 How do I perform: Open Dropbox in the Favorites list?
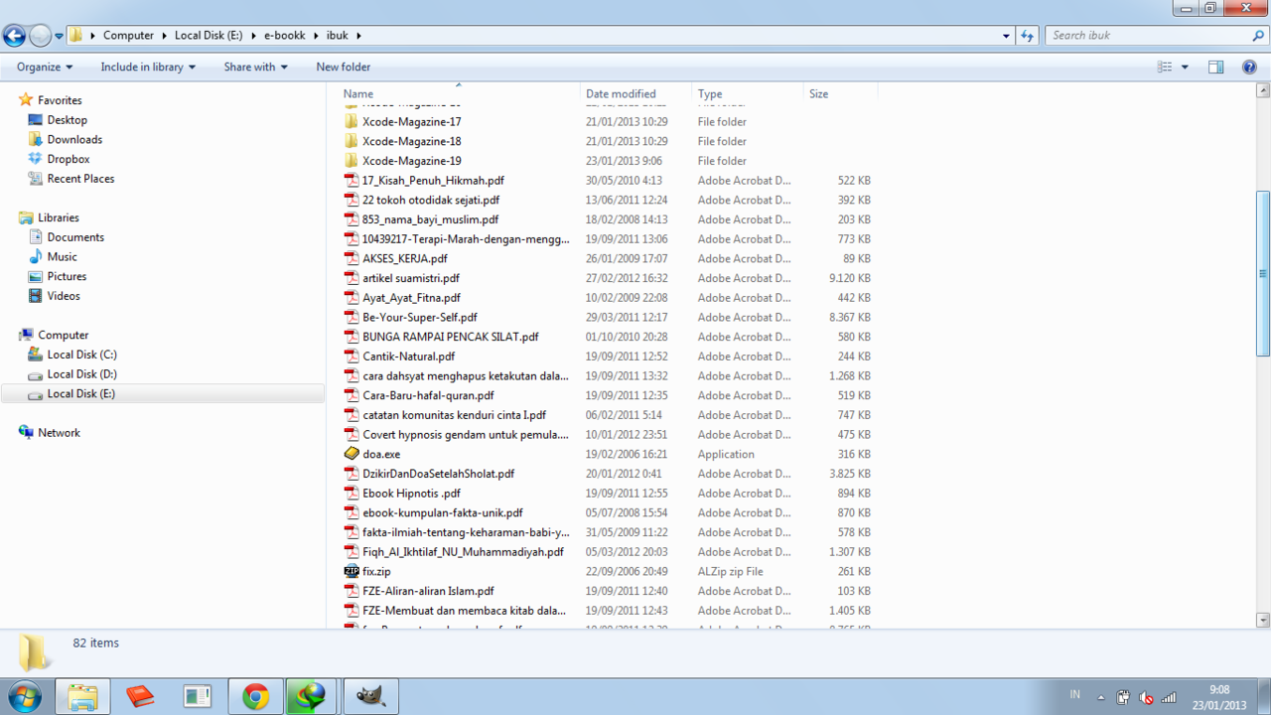click(x=68, y=159)
